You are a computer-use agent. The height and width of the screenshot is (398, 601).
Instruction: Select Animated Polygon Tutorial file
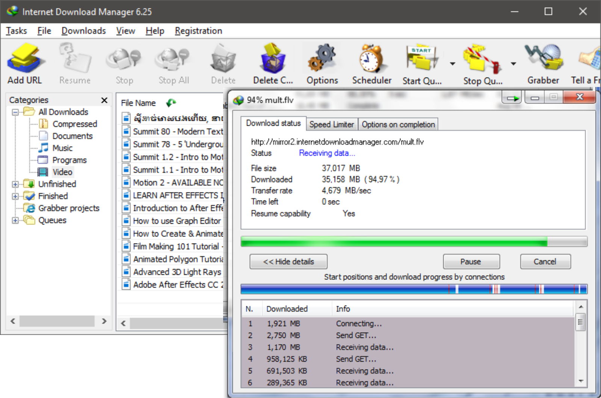[173, 259]
